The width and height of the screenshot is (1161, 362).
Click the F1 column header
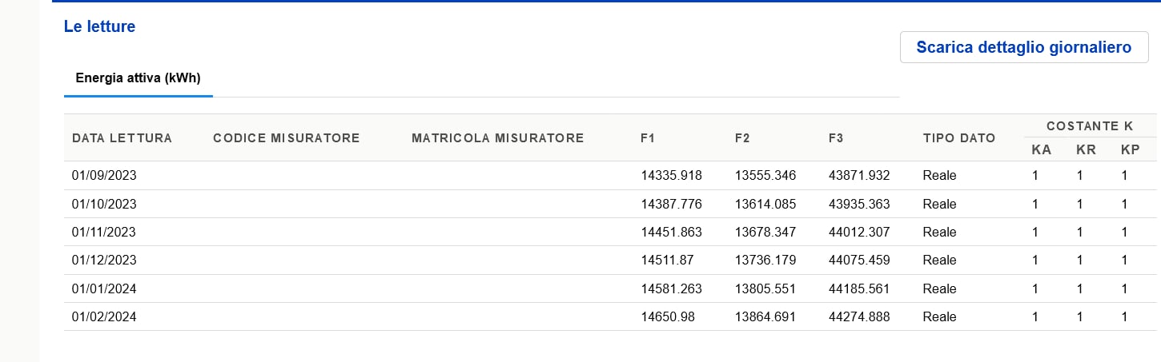(648, 138)
